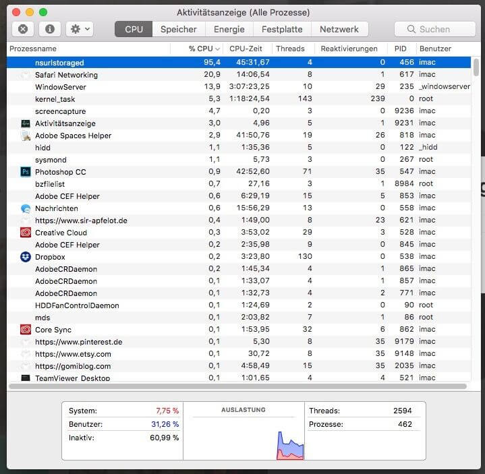Open the Festplatte tab

(282, 29)
